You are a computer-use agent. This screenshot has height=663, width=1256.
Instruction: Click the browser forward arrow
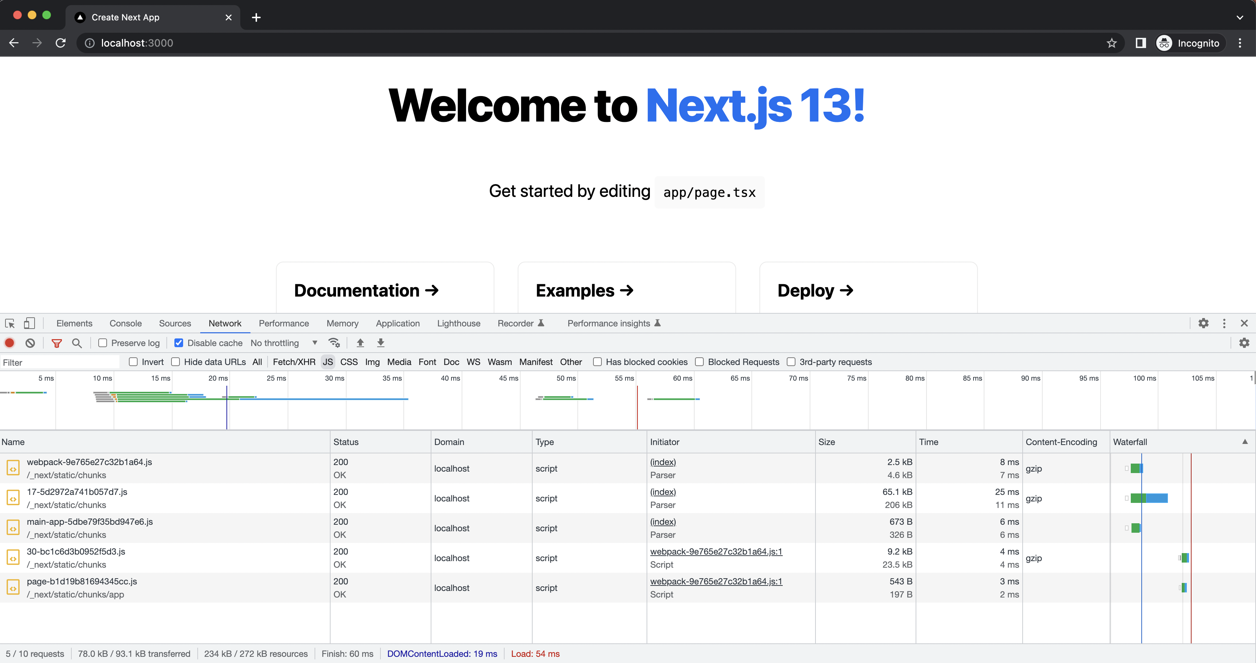(37, 43)
